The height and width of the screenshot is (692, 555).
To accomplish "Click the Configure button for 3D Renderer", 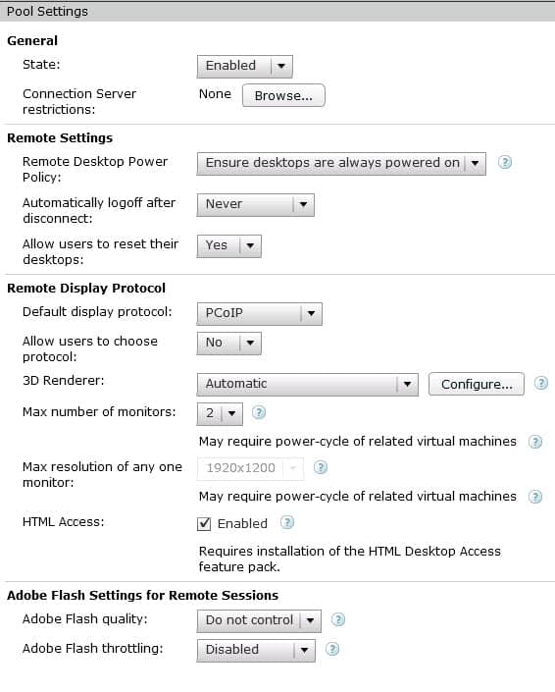I will tap(477, 384).
